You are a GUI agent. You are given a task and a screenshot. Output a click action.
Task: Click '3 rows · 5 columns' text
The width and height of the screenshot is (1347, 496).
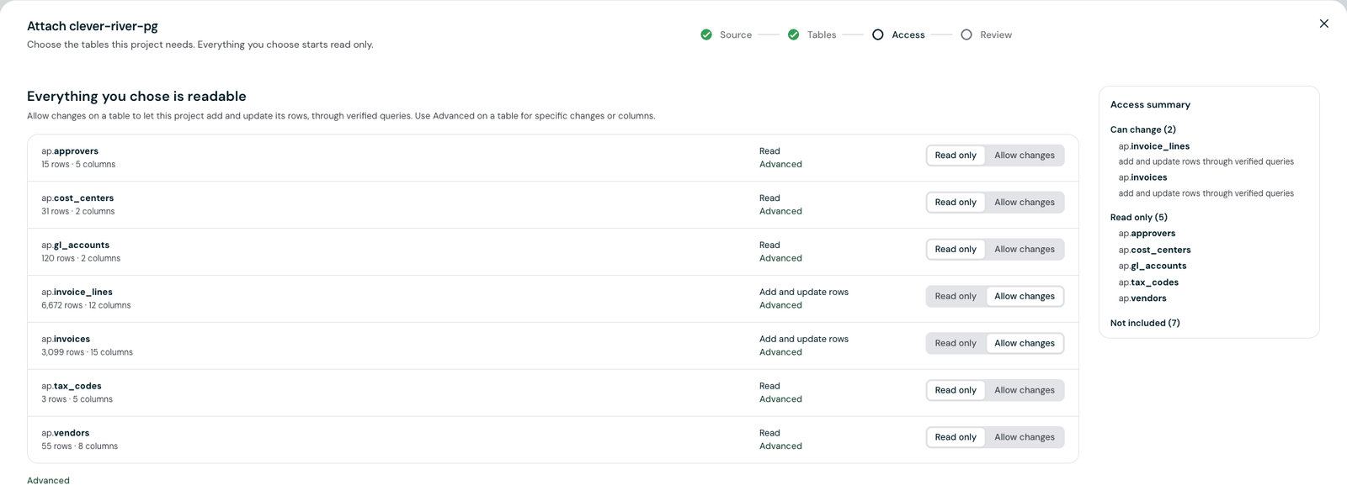coord(77,400)
